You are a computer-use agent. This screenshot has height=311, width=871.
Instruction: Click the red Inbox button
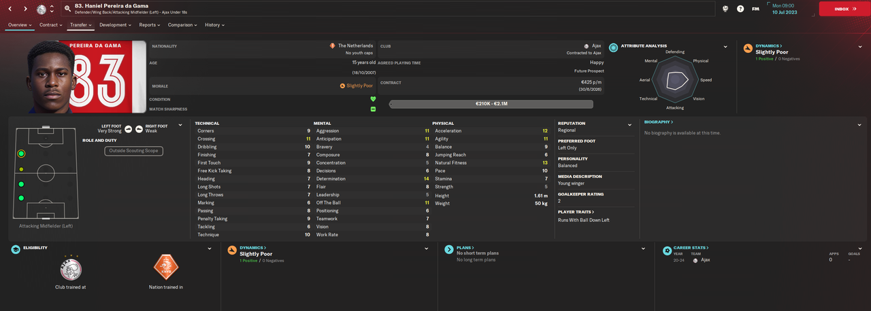point(843,9)
